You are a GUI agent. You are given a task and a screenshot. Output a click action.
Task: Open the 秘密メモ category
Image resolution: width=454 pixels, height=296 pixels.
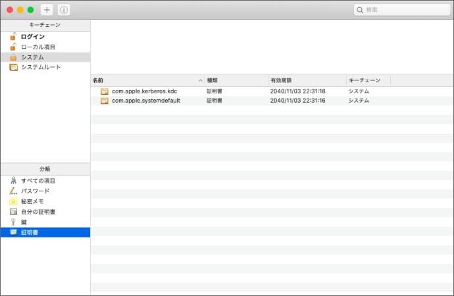click(32, 201)
